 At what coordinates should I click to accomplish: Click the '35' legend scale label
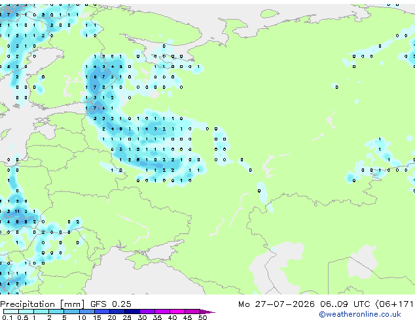coord(157,317)
